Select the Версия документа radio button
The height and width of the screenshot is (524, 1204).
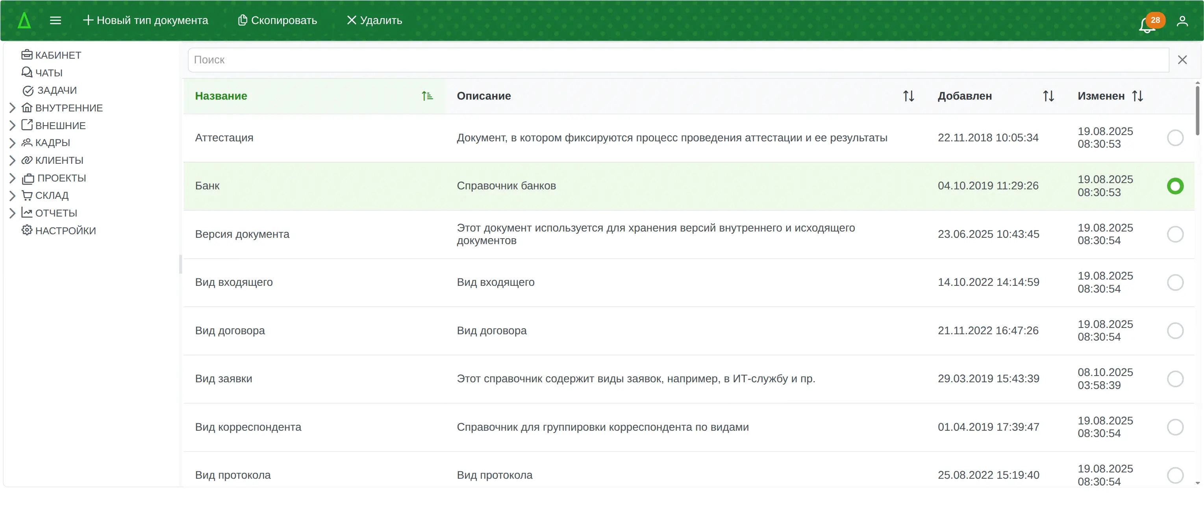(x=1174, y=234)
